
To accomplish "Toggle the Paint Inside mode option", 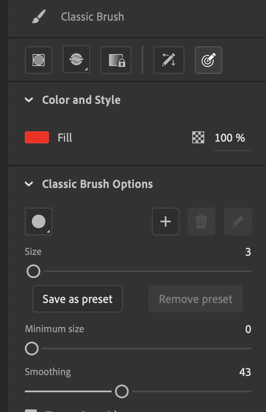I will point(76,59).
